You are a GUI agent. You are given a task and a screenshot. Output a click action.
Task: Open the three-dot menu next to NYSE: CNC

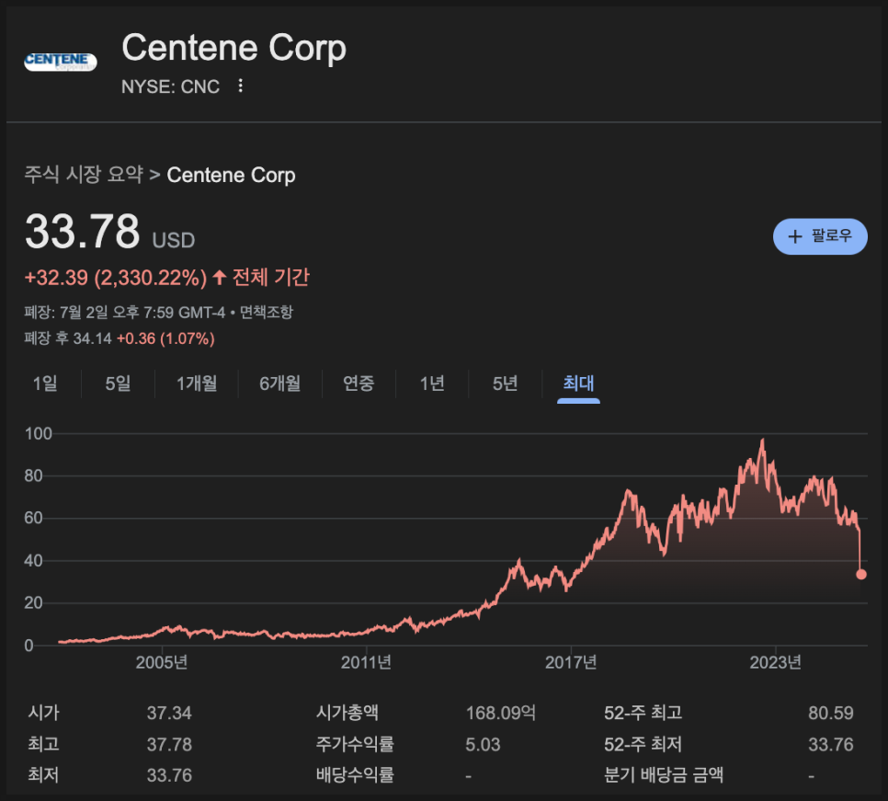click(241, 86)
